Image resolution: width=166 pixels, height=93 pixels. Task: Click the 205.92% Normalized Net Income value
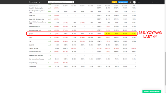pos(116,52)
